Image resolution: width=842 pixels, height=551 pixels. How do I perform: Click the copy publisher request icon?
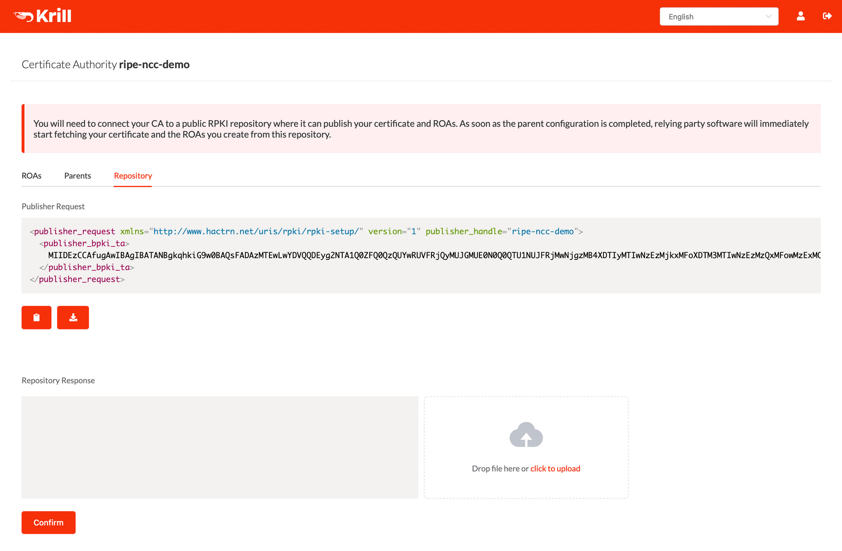click(37, 317)
